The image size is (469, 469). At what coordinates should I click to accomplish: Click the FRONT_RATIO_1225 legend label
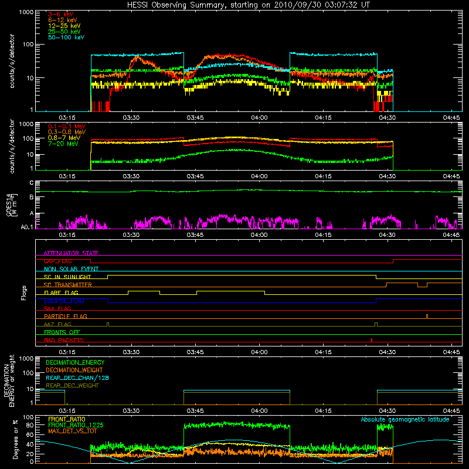(76, 425)
